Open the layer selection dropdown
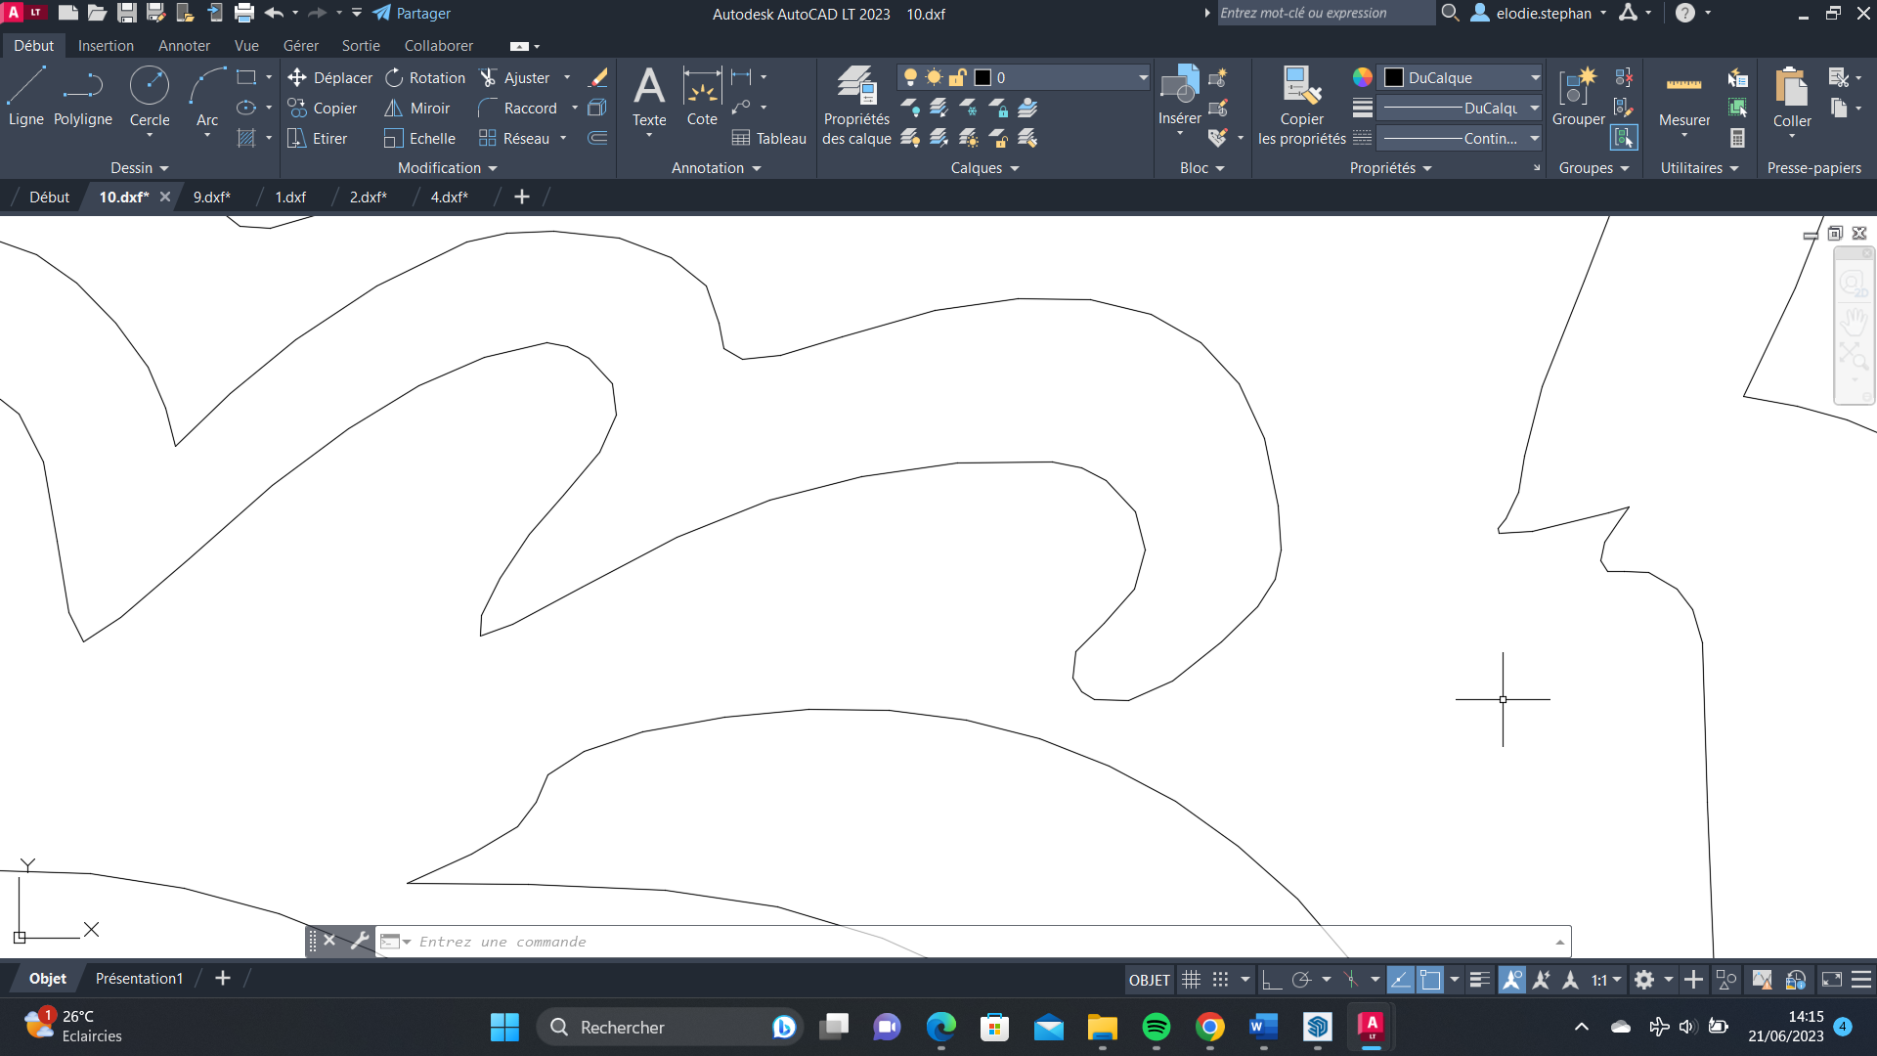The height and width of the screenshot is (1056, 1877). coord(1025,77)
